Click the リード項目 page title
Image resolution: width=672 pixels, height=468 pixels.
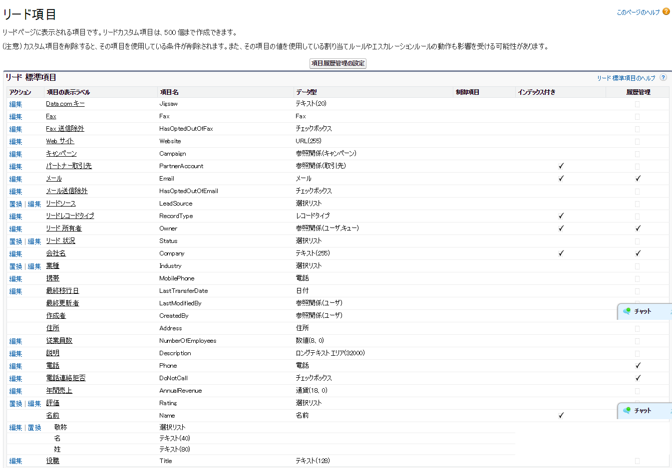pos(29,14)
